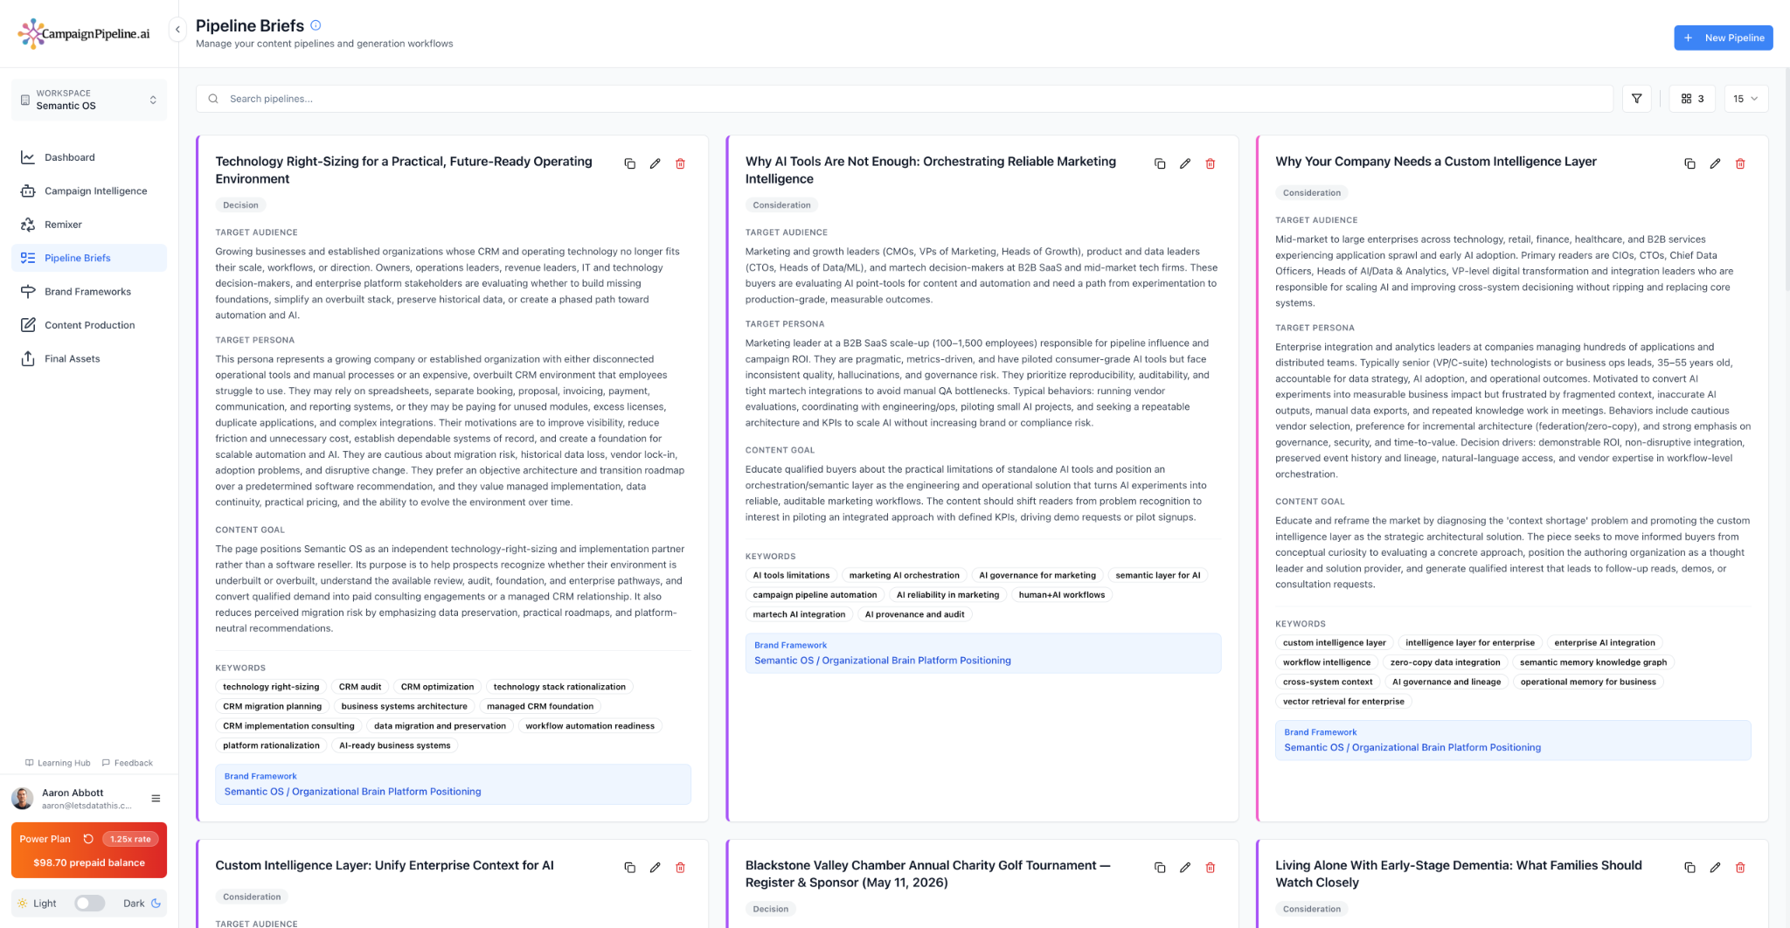This screenshot has width=1790, height=928.
Task: Click the 'CRM audit' keyword tag
Action: [360, 687]
